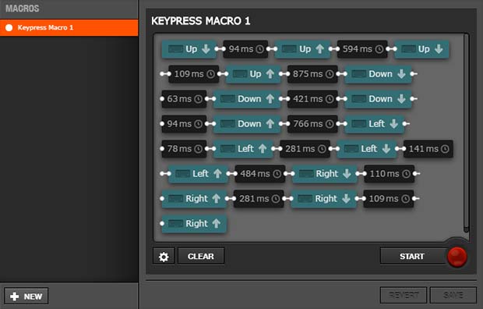Viewport: 483px width, 309px height.
Task: Select the Down release block before 766 ms
Action: click(247, 124)
